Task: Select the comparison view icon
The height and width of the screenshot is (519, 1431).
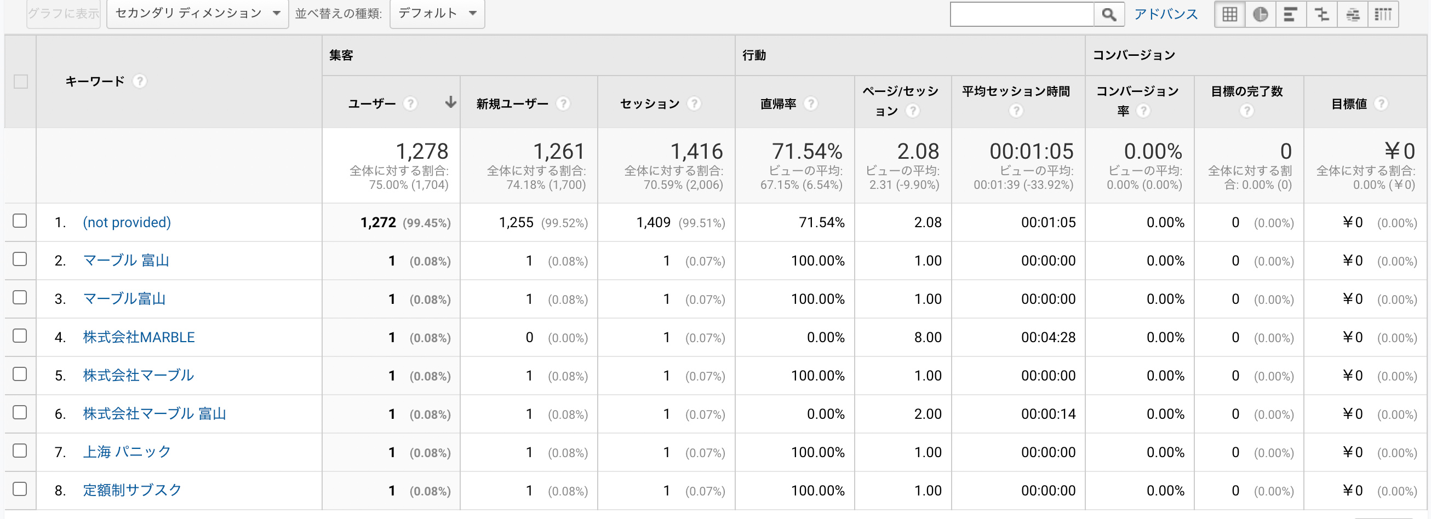Action: [1321, 14]
